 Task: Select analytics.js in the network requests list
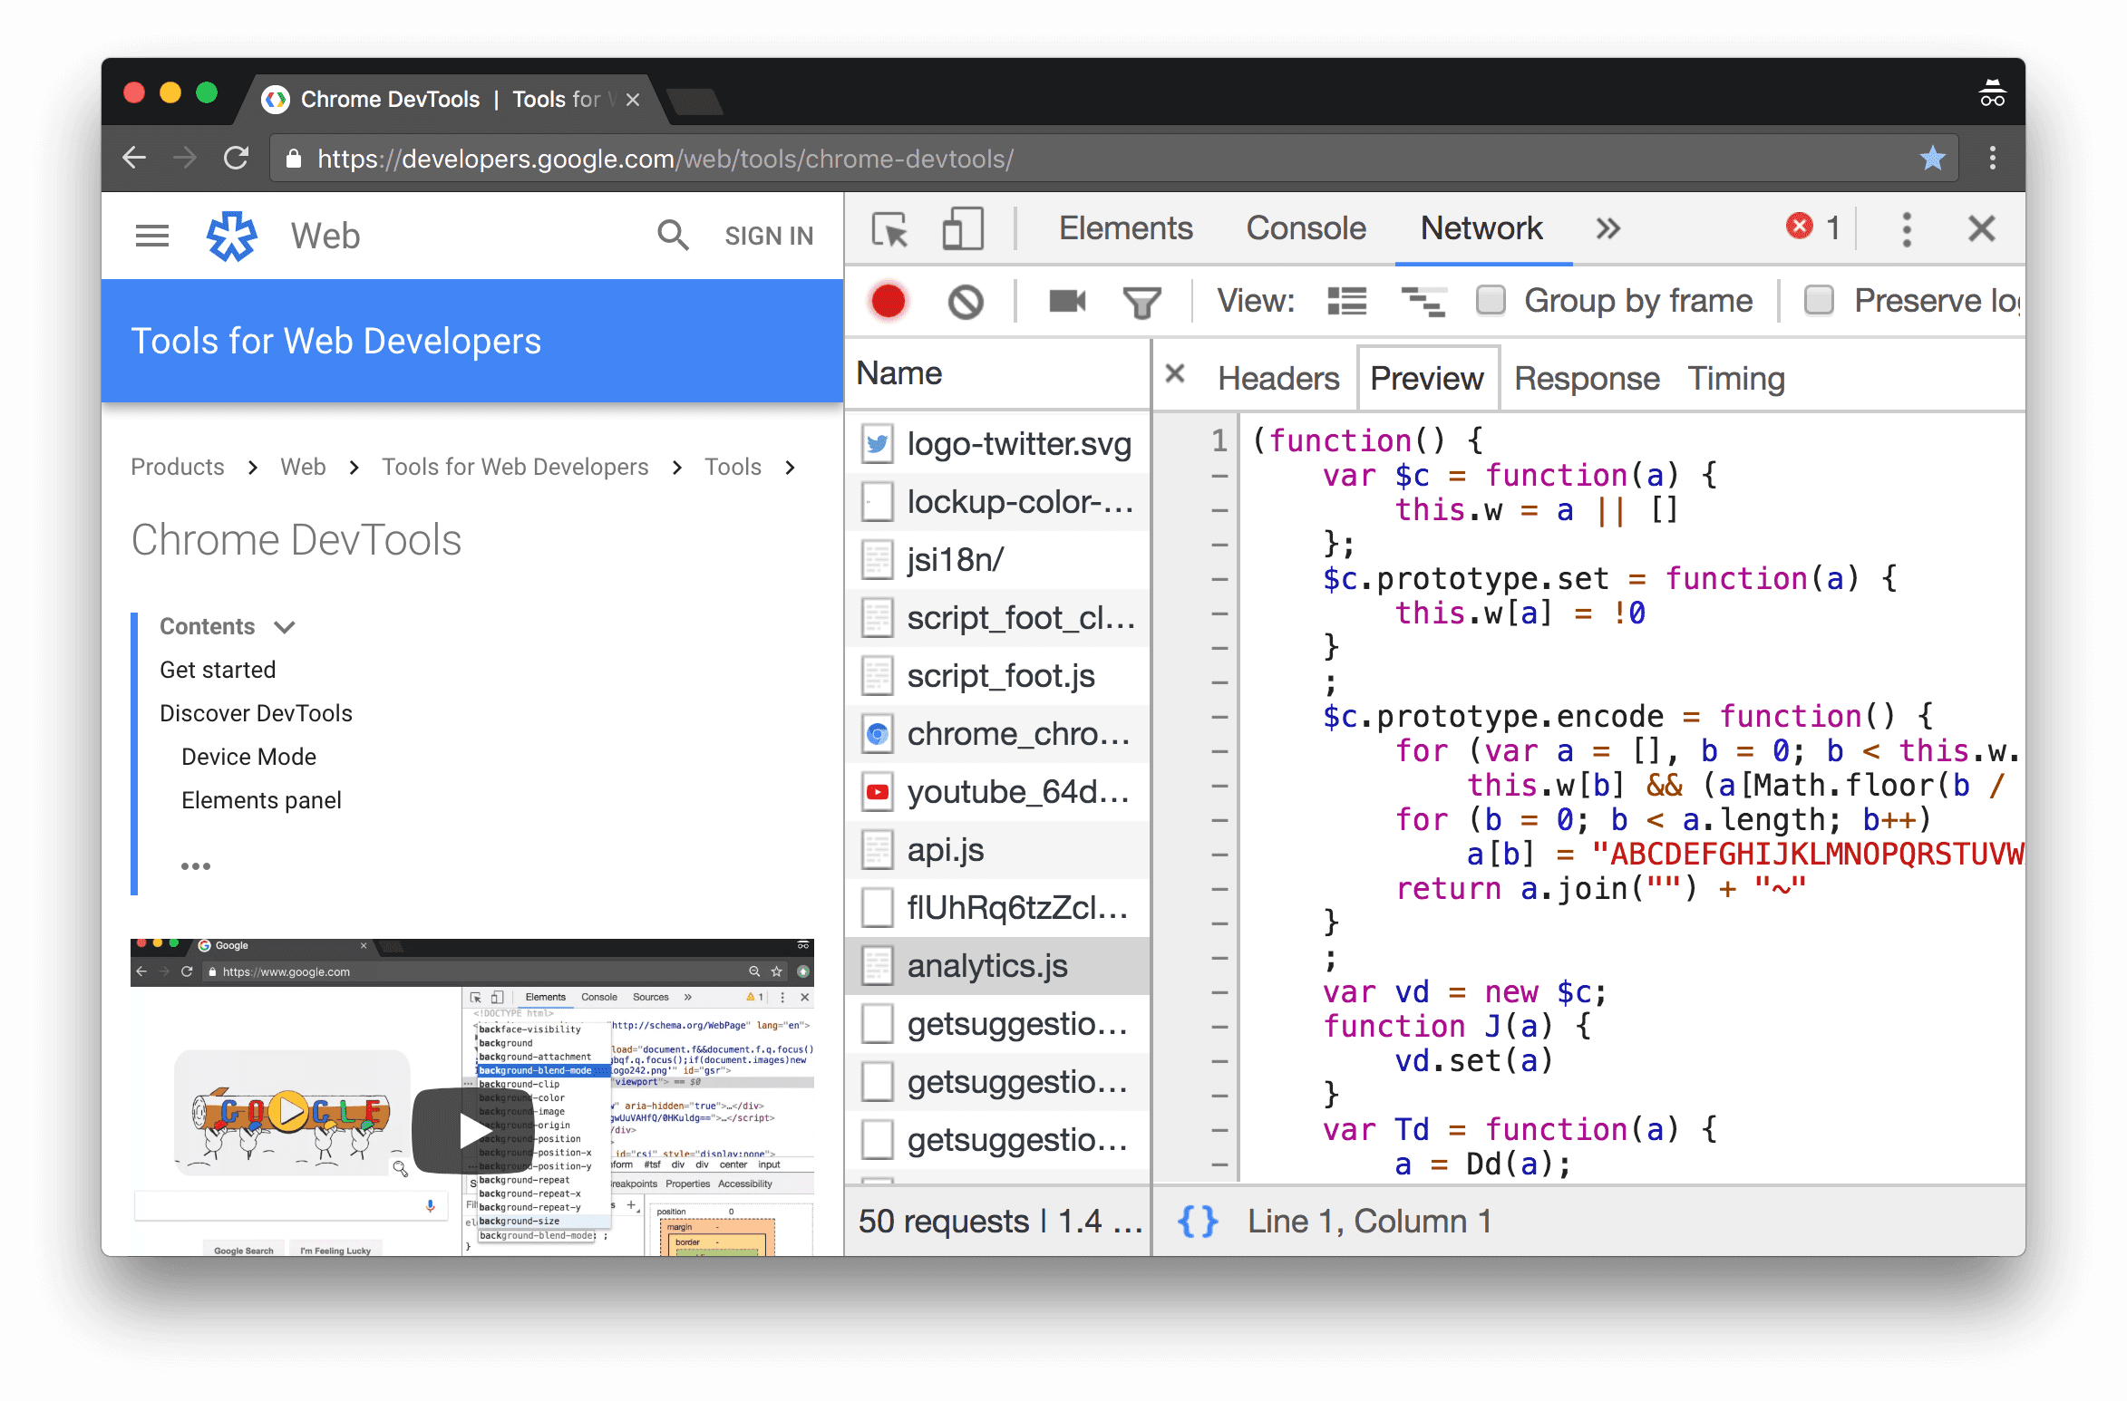[984, 965]
